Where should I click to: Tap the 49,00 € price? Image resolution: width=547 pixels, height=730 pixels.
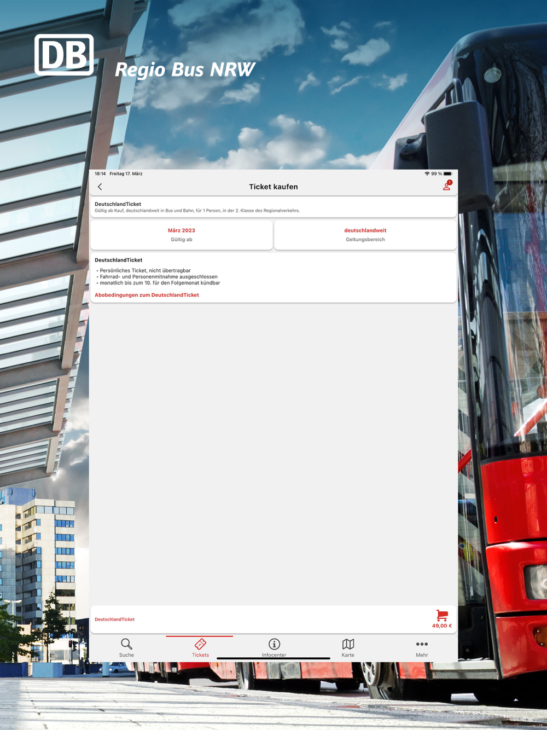coord(442,625)
